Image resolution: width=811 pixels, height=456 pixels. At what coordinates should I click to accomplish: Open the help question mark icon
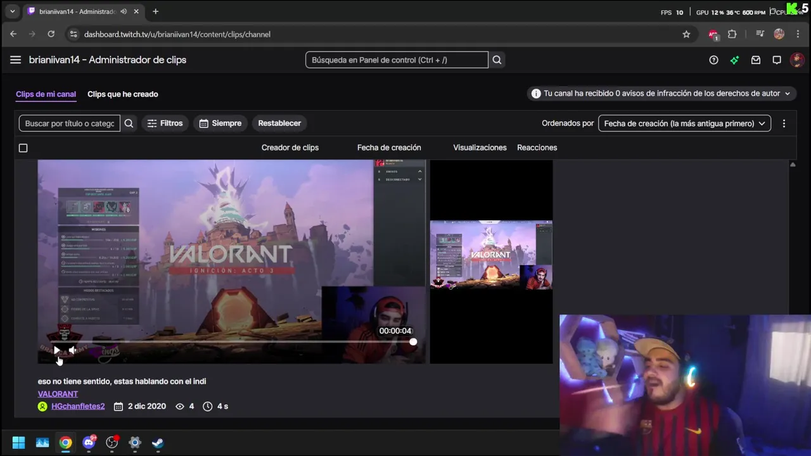(713, 60)
